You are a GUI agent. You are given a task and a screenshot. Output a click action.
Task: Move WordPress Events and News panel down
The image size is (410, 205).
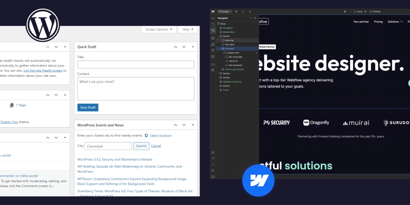(x=184, y=125)
